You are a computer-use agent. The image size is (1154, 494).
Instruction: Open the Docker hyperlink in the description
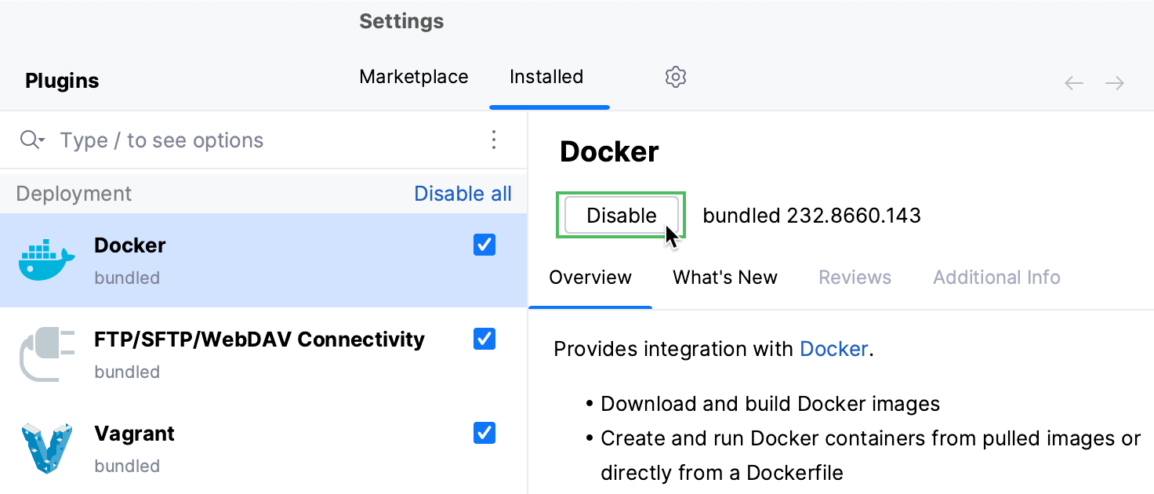pos(833,349)
